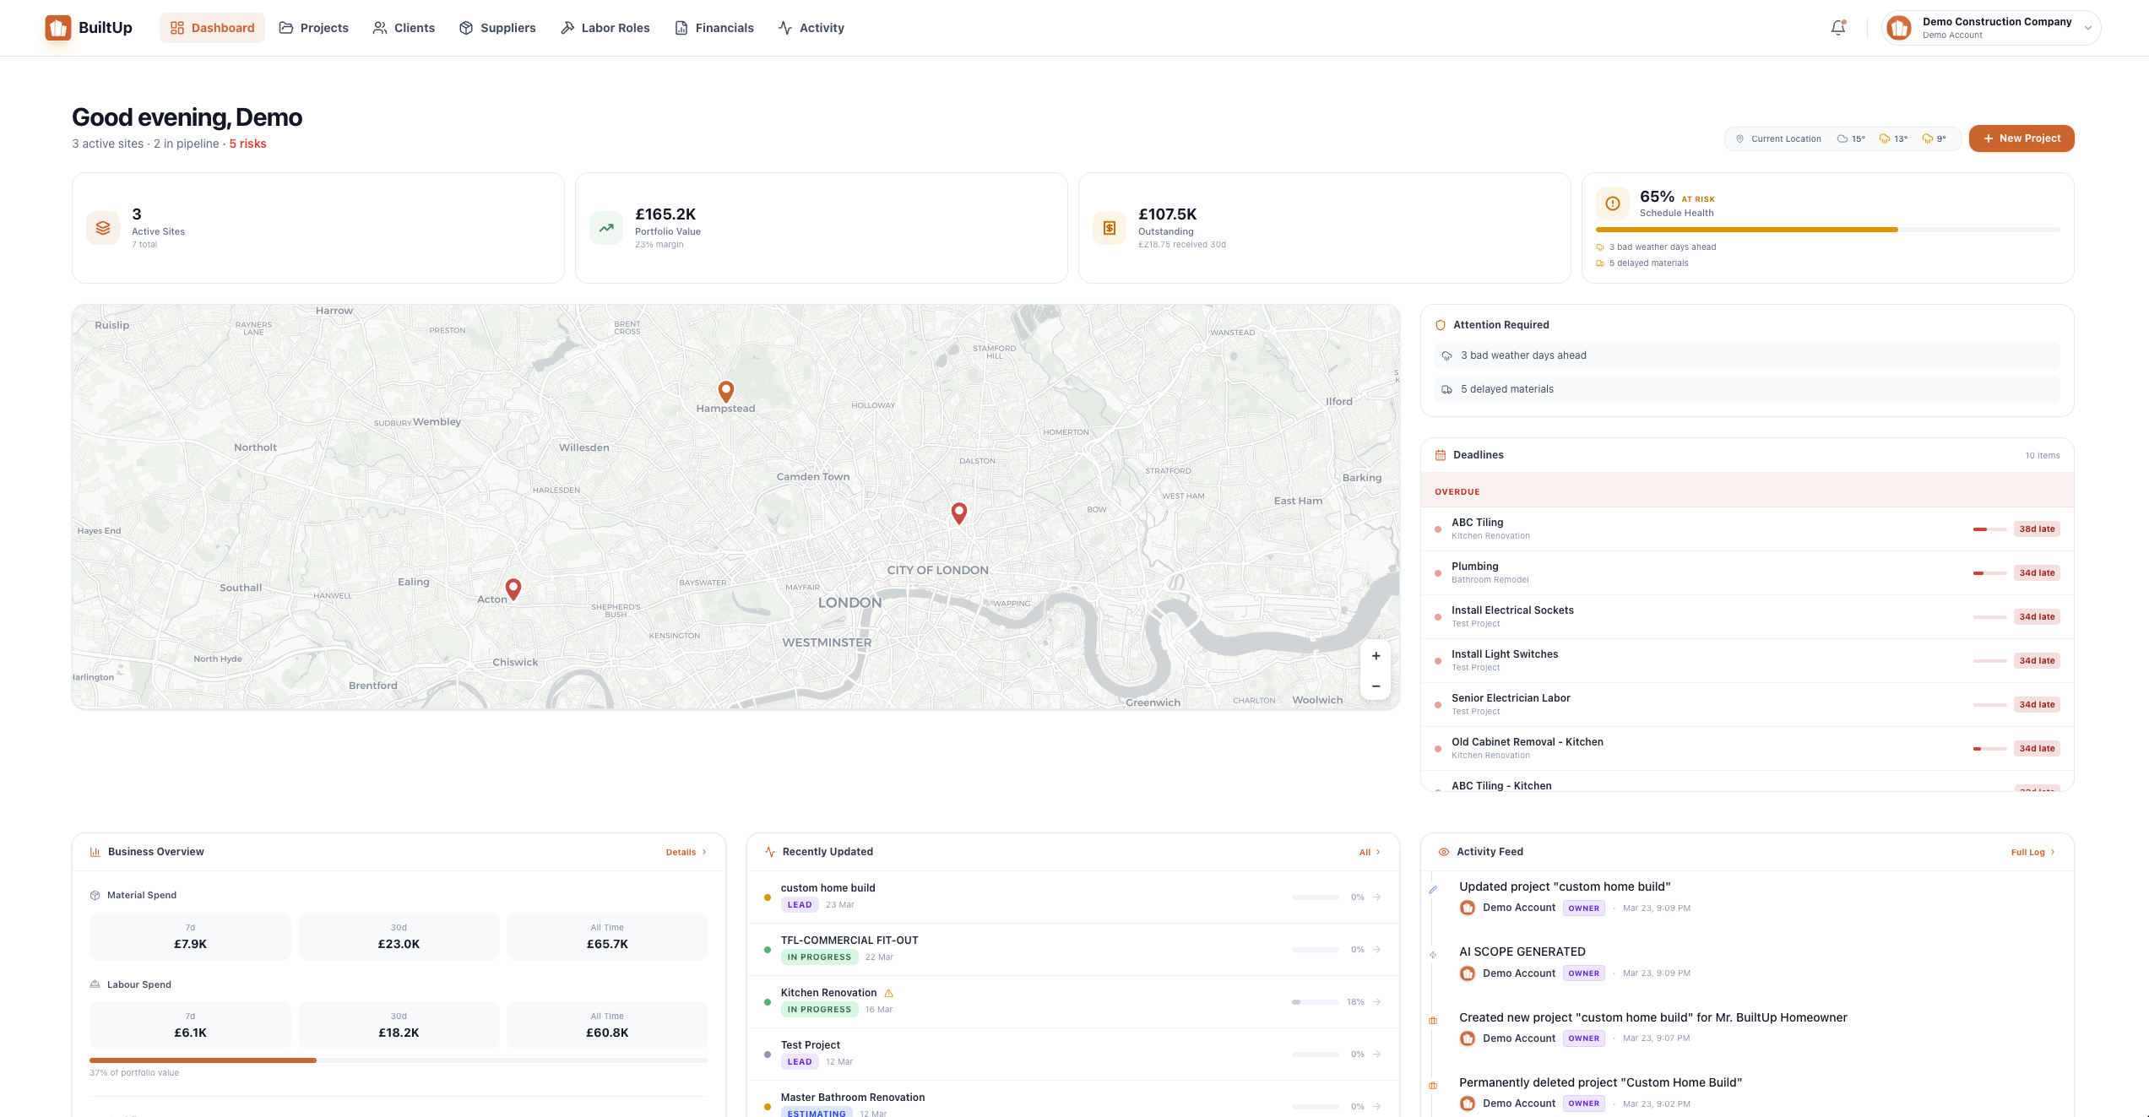Select the Acton map pin

[513, 588]
